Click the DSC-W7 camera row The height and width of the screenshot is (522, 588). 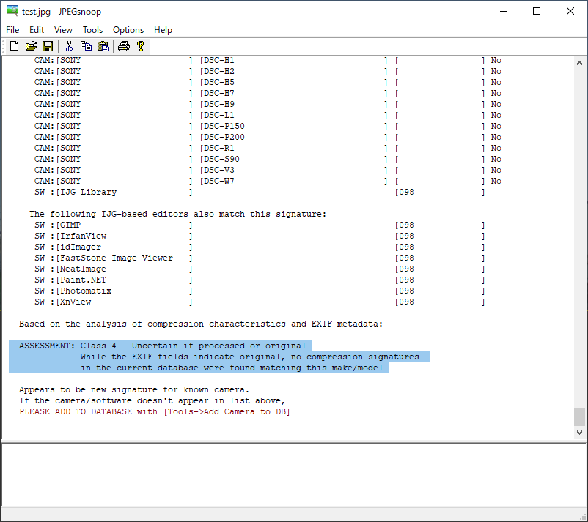(268, 181)
